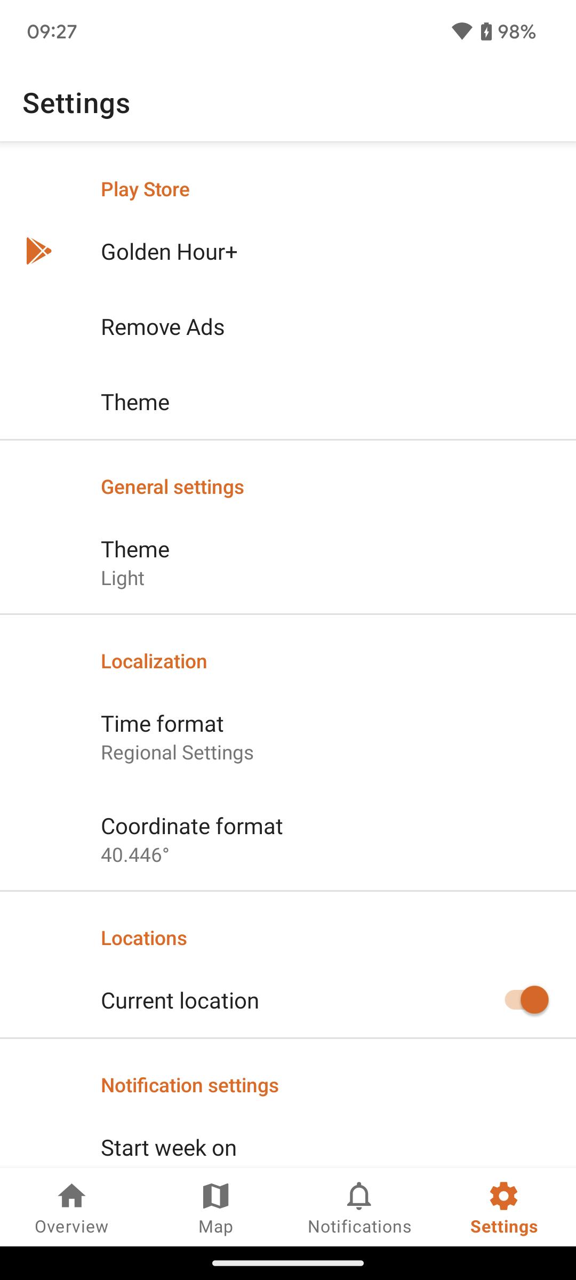Image resolution: width=576 pixels, height=1280 pixels.
Task: Open Golden Hour+ purchase option
Action: click(288, 252)
